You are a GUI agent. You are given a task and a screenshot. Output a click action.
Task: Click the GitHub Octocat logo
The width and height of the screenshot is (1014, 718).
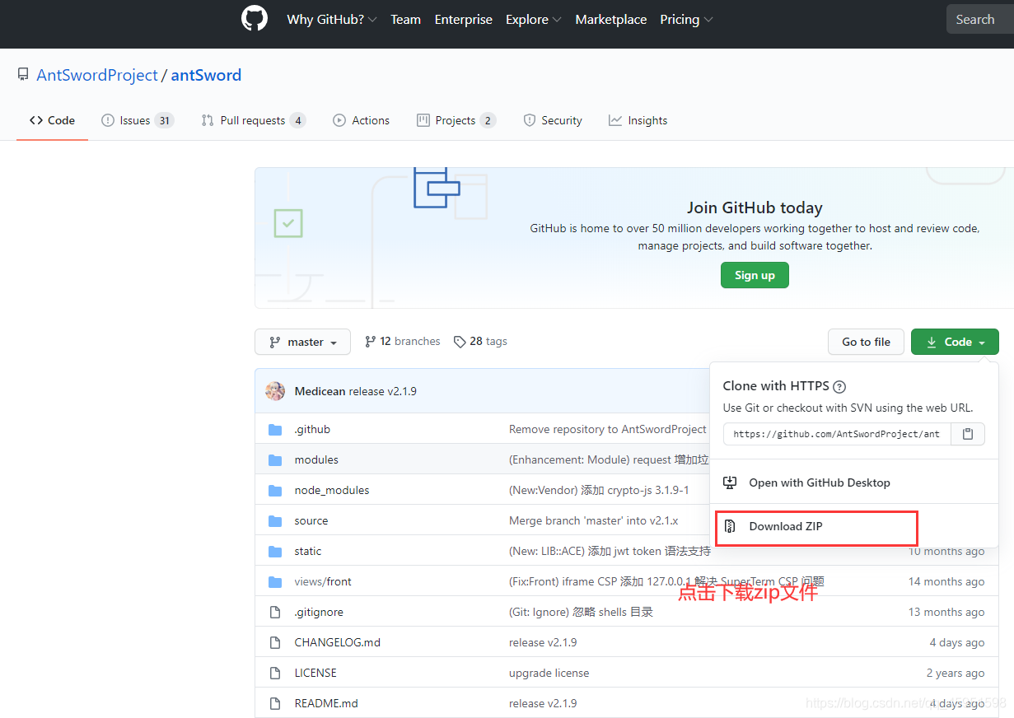(x=255, y=19)
